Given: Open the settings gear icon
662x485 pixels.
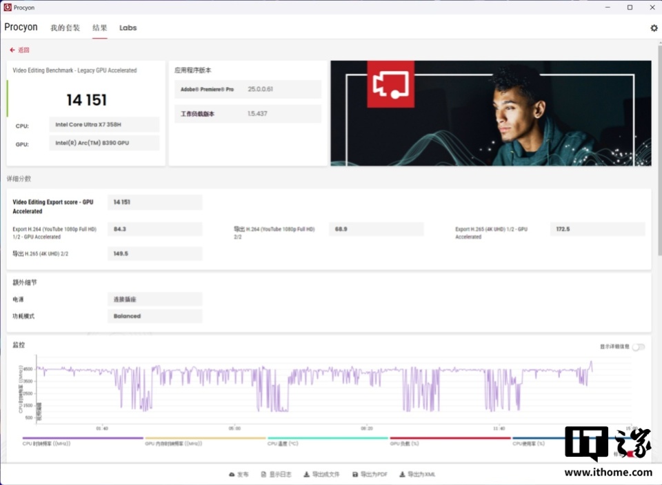Looking at the screenshot, I should pyautogui.click(x=654, y=28).
